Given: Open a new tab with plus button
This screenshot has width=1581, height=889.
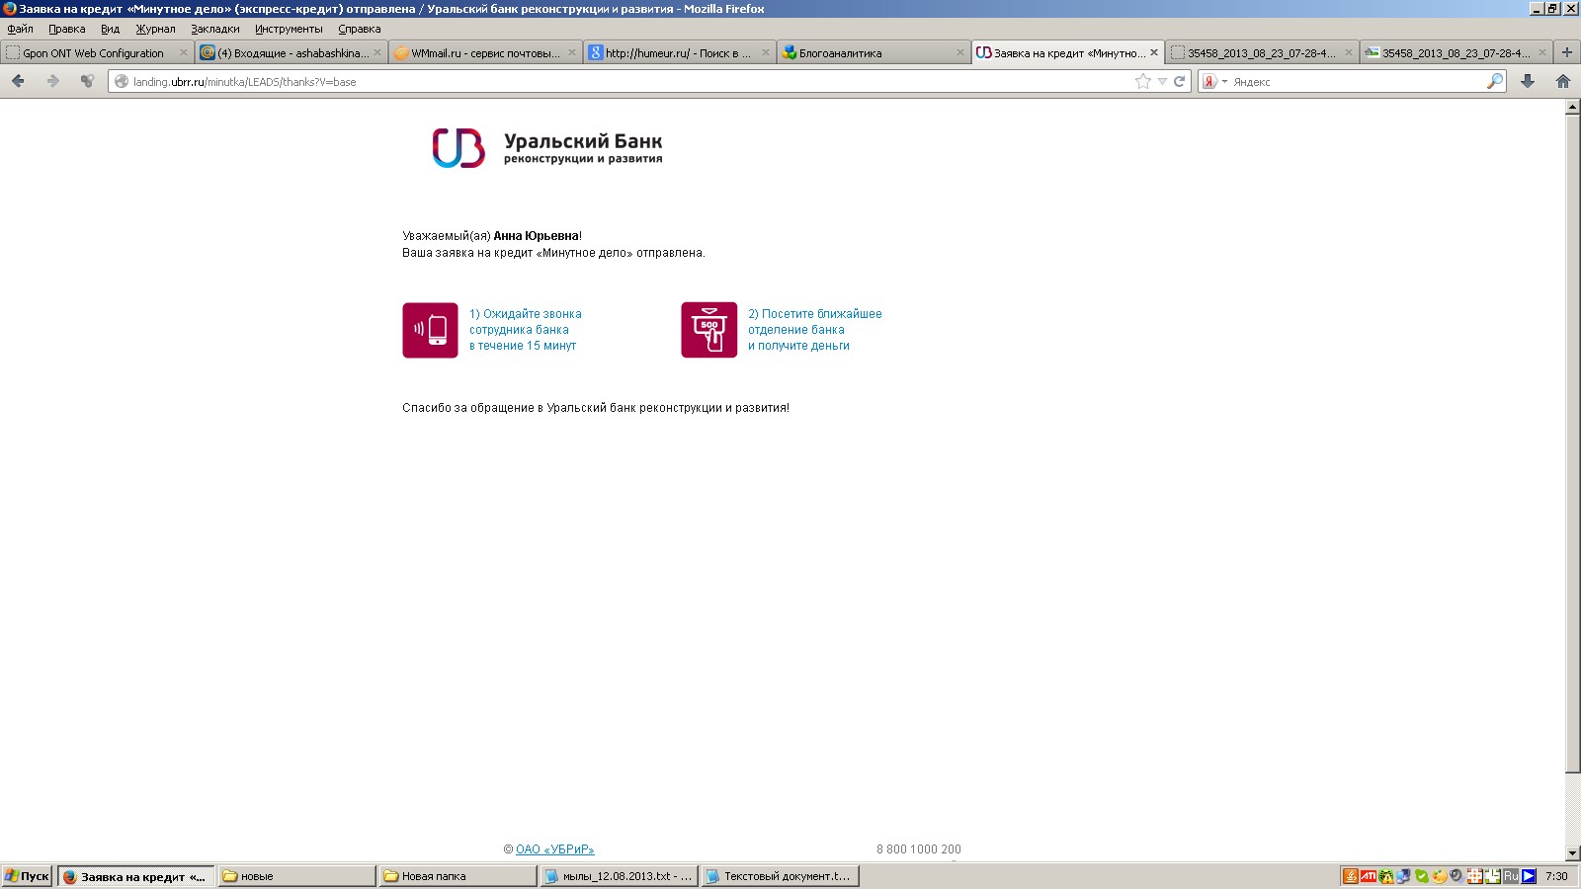Looking at the screenshot, I should [x=1566, y=52].
